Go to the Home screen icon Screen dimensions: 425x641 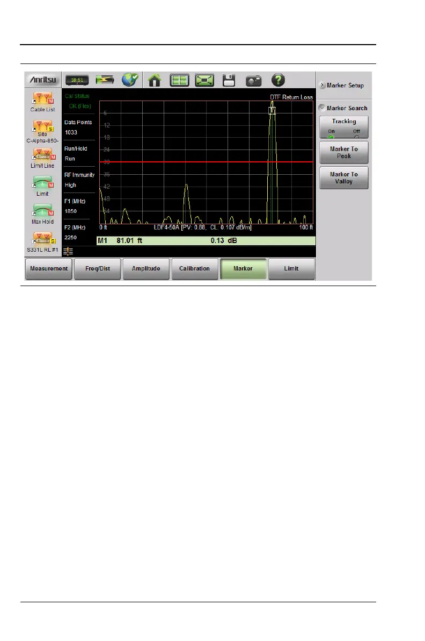coord(154,80)
